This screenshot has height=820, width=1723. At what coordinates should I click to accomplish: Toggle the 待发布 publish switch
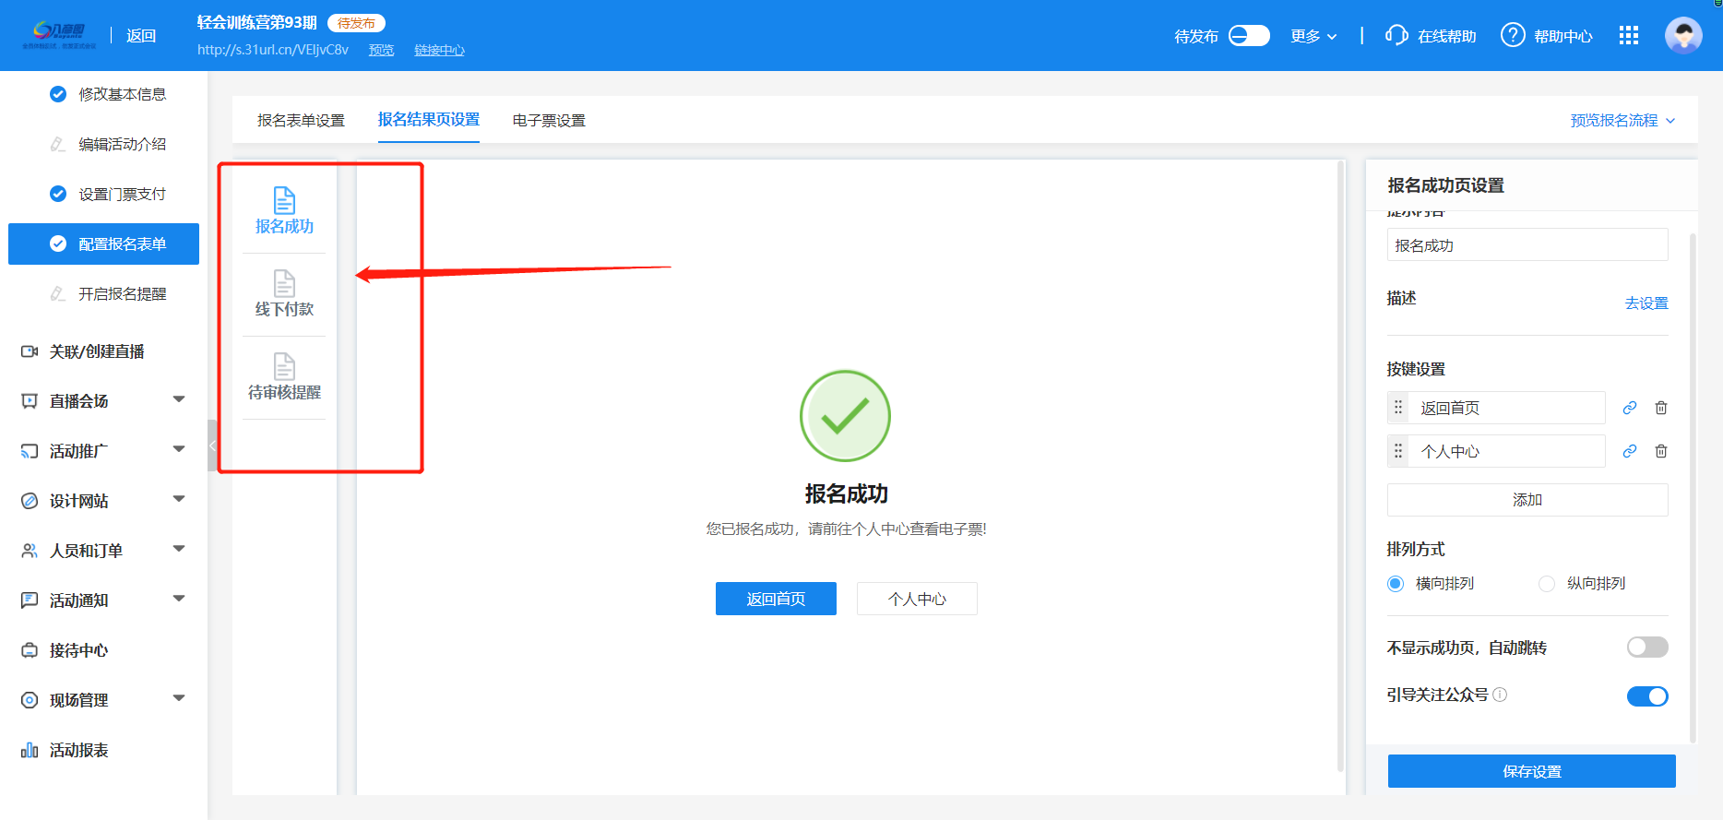pos(1249,35)
